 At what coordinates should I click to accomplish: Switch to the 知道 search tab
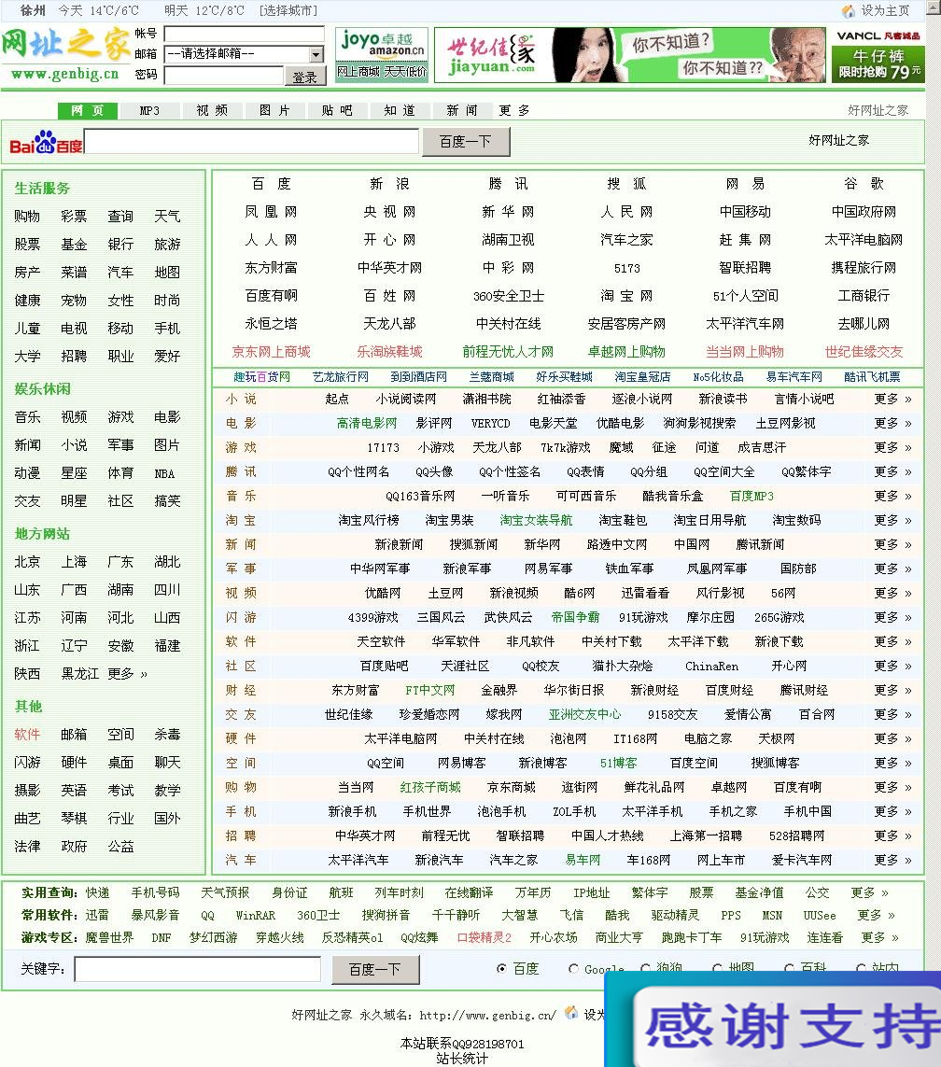point(400,110)
